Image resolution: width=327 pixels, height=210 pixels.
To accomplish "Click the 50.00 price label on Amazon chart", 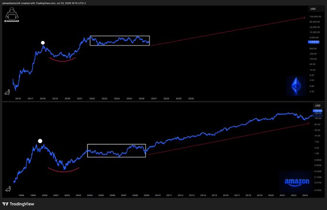I will tap(317, 124).
